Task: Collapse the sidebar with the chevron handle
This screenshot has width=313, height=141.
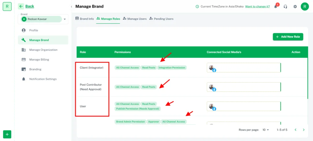Action: pos(72,6)
